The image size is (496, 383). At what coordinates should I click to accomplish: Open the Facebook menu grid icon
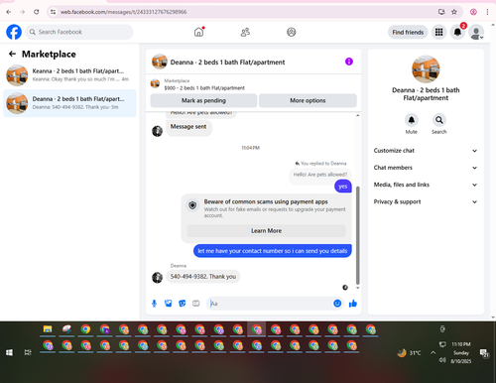coord(438,32)
